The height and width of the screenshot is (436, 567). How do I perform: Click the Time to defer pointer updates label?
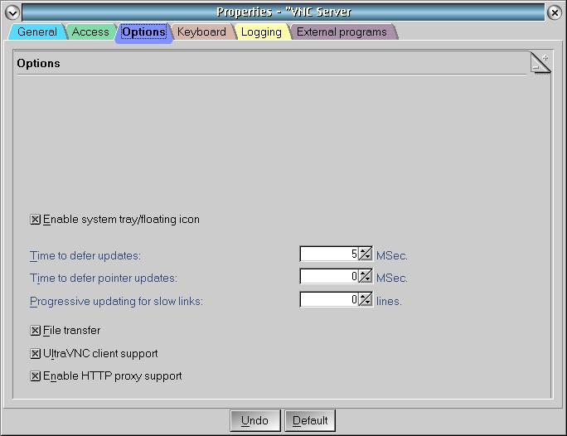click(104, 279)
